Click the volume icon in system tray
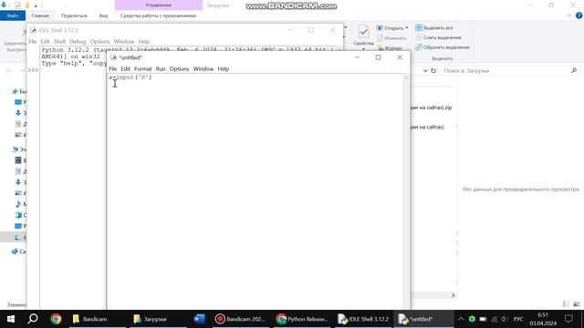Viewport: 584px width, 328px height. pyautogui.click(x=505, y=319)
